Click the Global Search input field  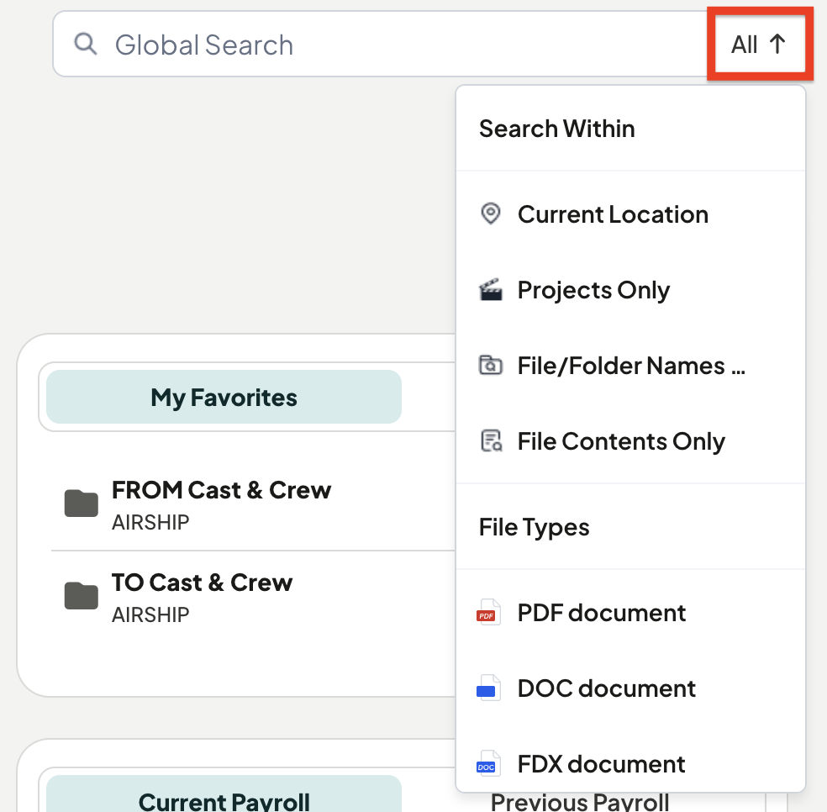pyautogui.click(x=380, y=45)
